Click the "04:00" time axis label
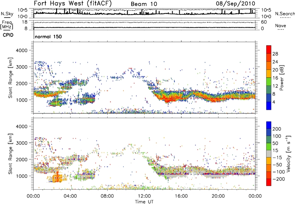295x204 pixels. point(70,196)
